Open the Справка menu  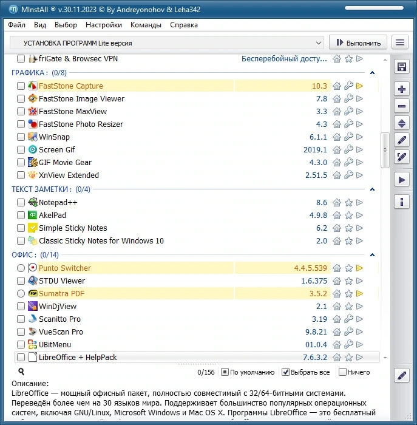coord(184,25)
